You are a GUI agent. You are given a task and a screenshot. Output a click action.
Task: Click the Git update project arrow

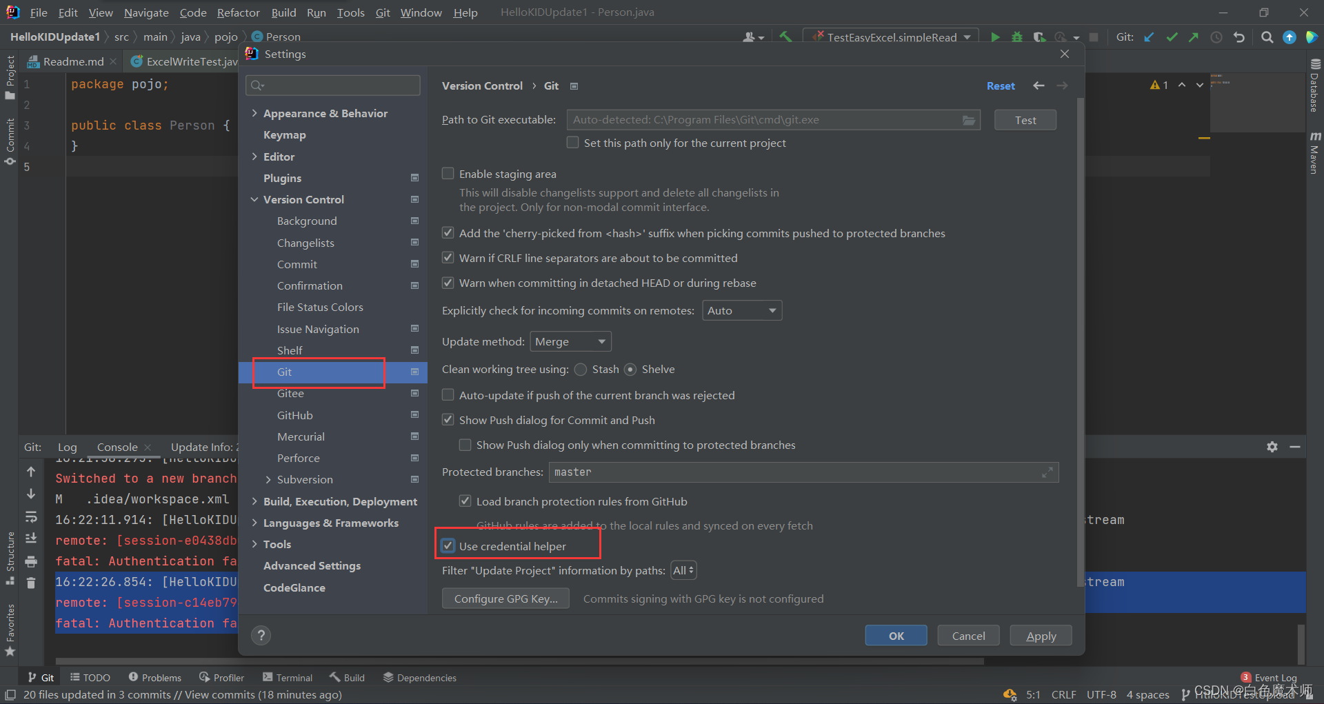(x=1149, y=37)
